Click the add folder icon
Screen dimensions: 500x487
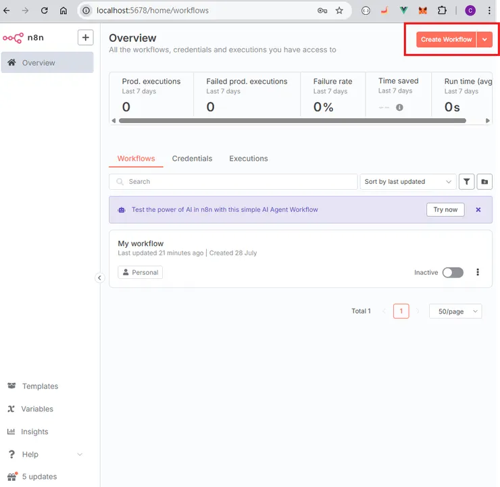484,182
